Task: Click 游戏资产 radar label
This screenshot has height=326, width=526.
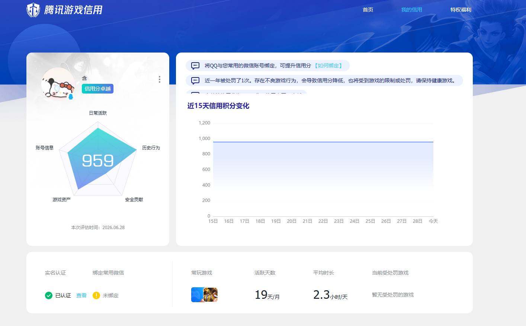Action: click(x=61, y=200)
